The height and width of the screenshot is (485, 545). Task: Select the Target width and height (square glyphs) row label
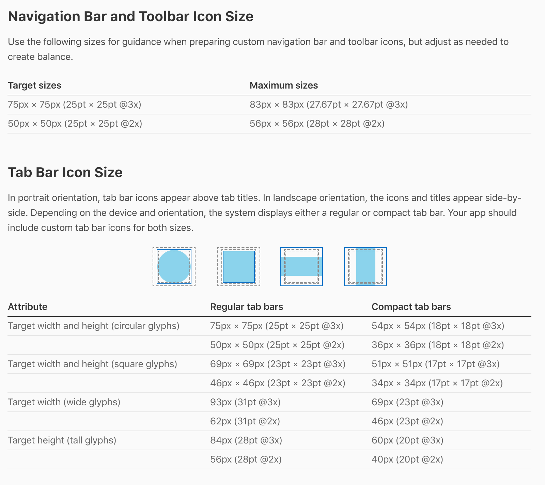point(92,364)
